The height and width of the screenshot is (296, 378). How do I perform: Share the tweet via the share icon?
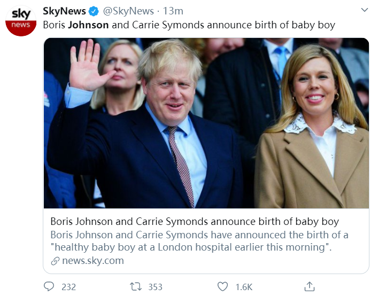coord(309,286)
